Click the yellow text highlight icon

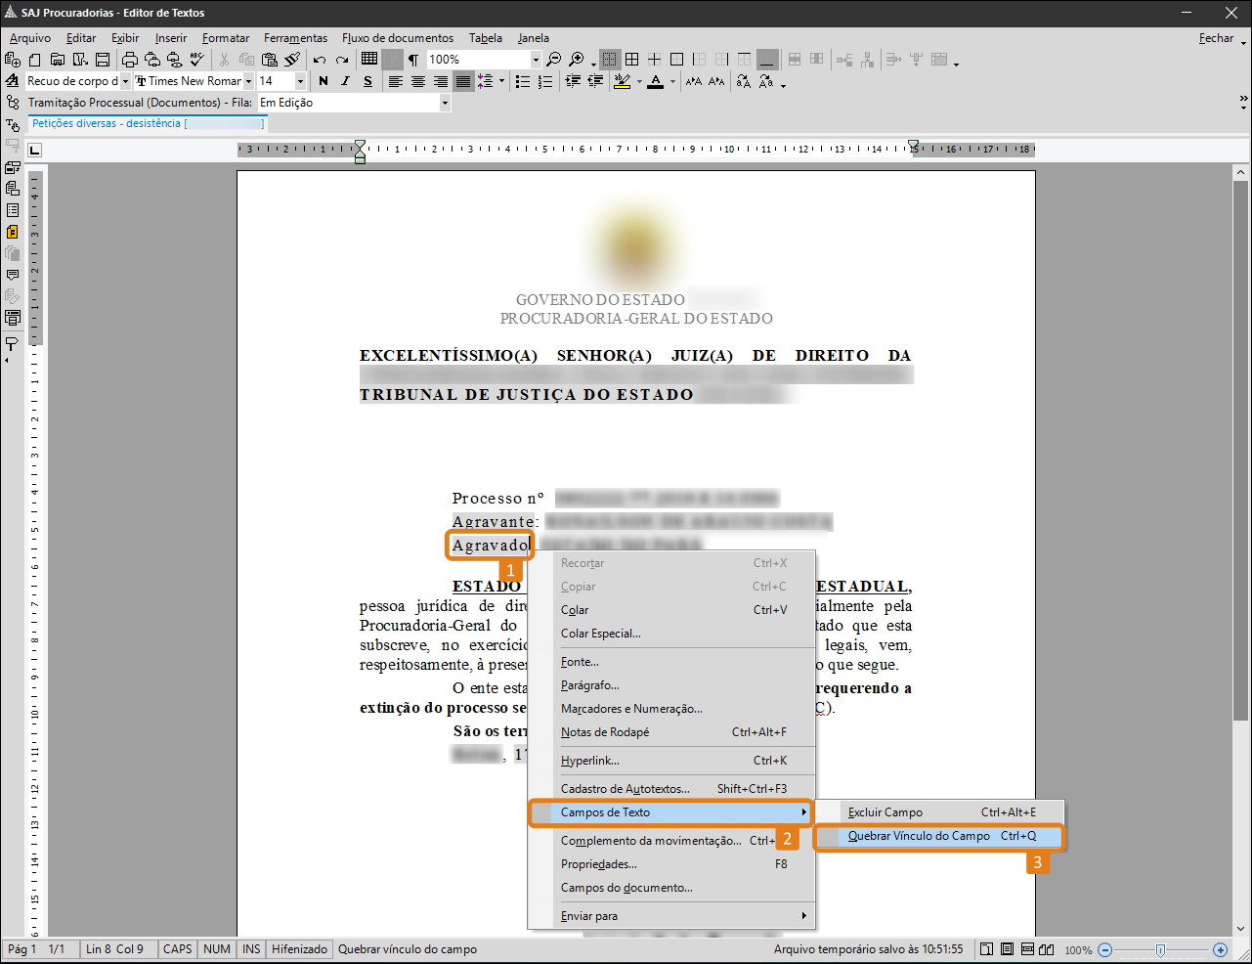[x=622, y=82]
